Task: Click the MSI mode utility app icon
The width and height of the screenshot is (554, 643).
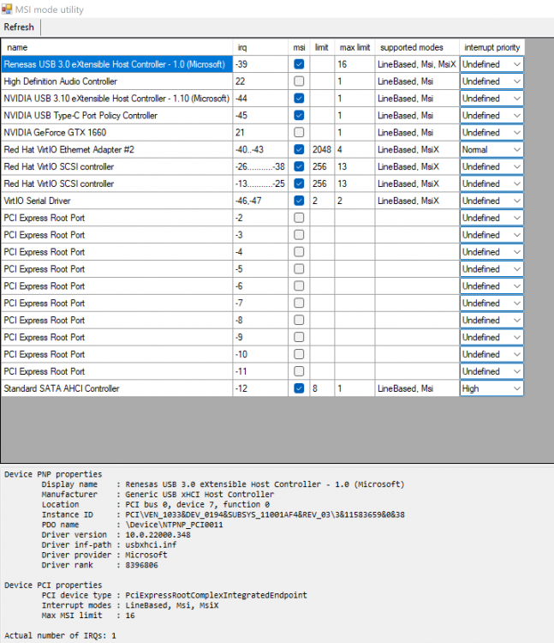Action: coord(7,9)
